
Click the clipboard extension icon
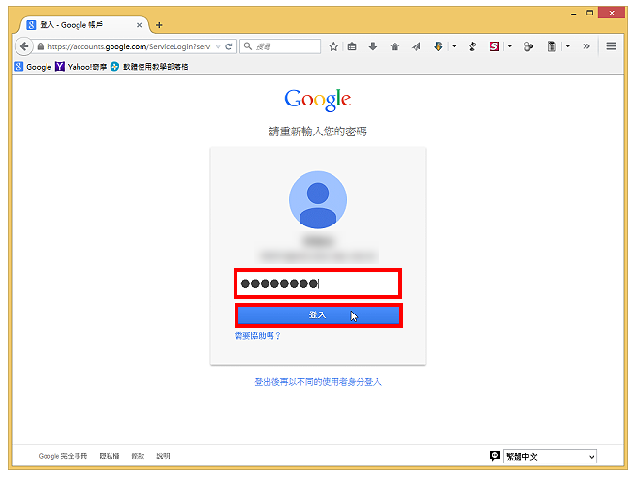pyautogui.click(x=552, y=46)
